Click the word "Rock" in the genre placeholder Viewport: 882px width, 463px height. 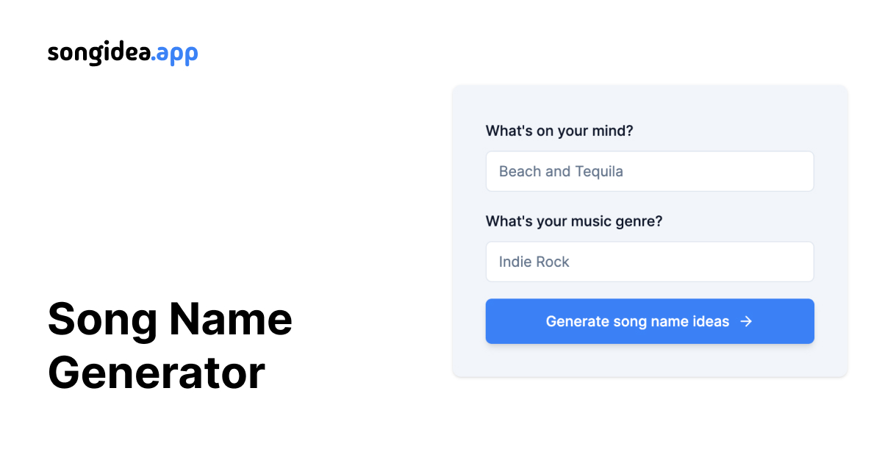click(x=552, y=262)
